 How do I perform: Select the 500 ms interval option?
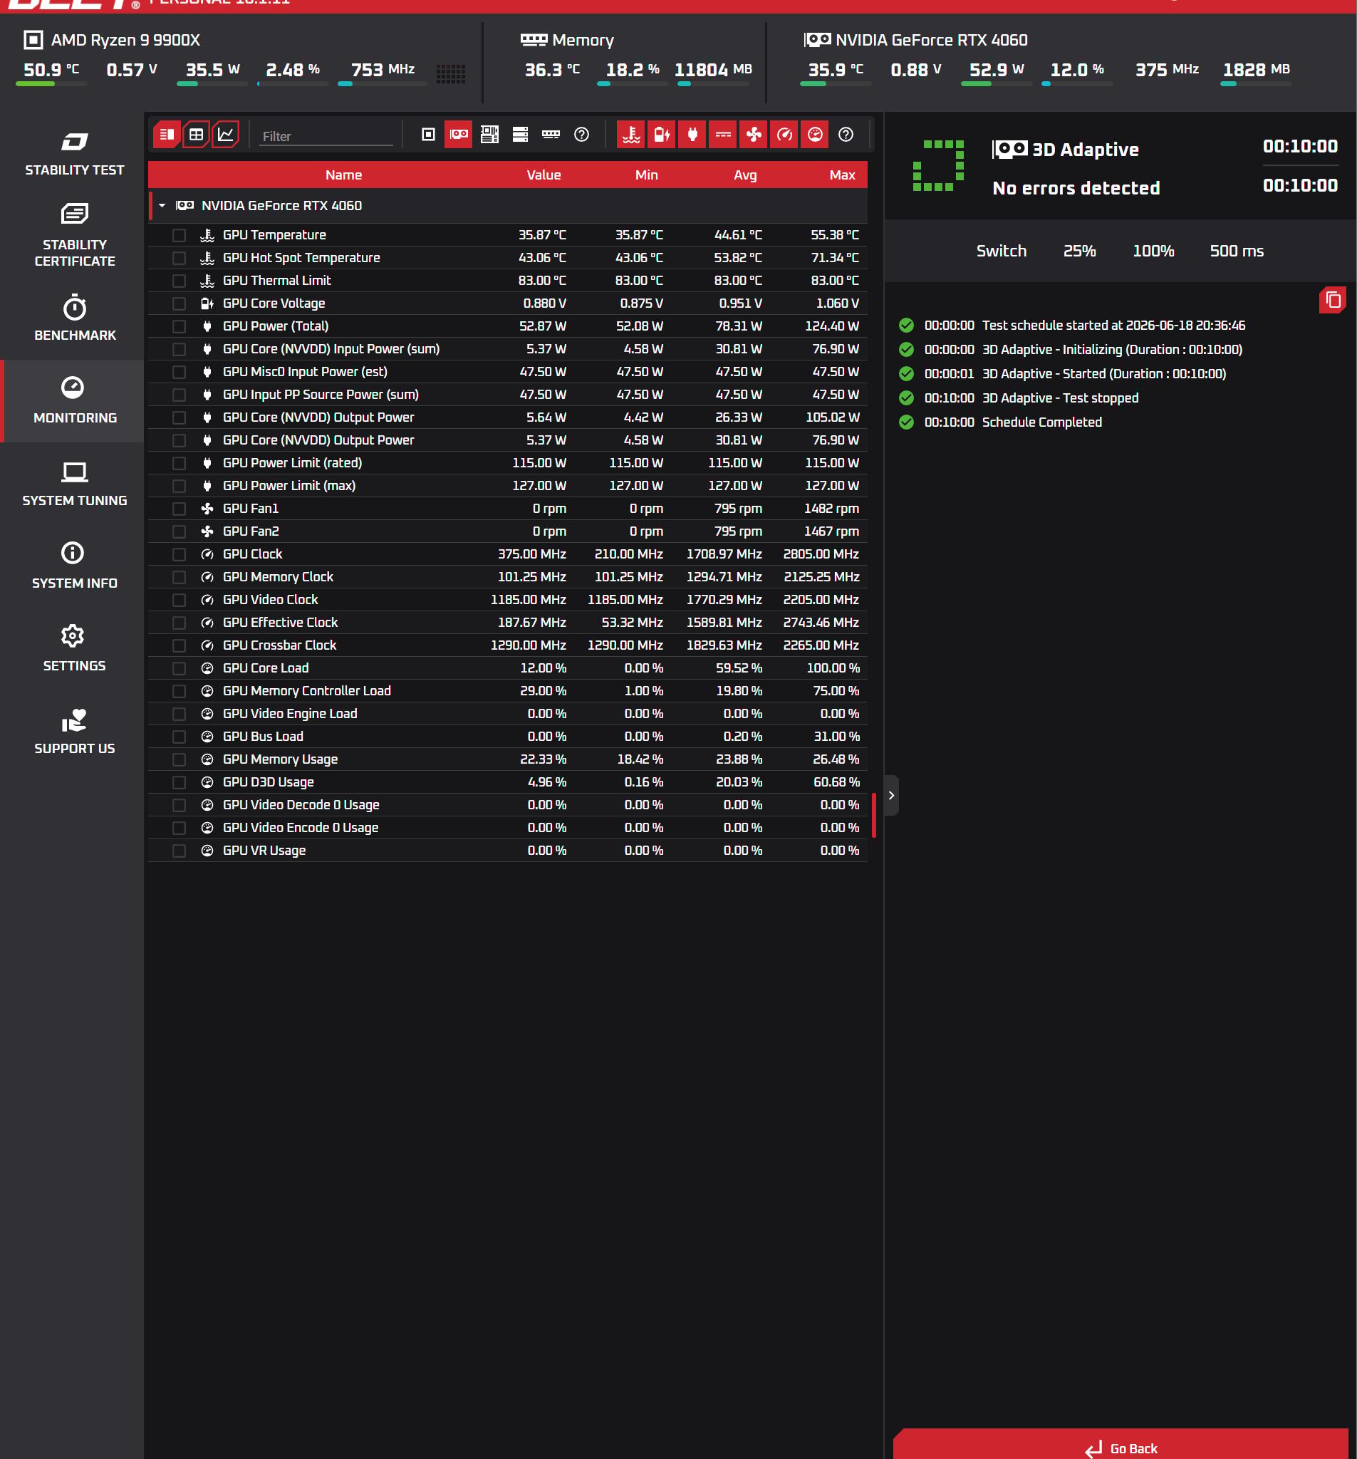point(1236,251)
